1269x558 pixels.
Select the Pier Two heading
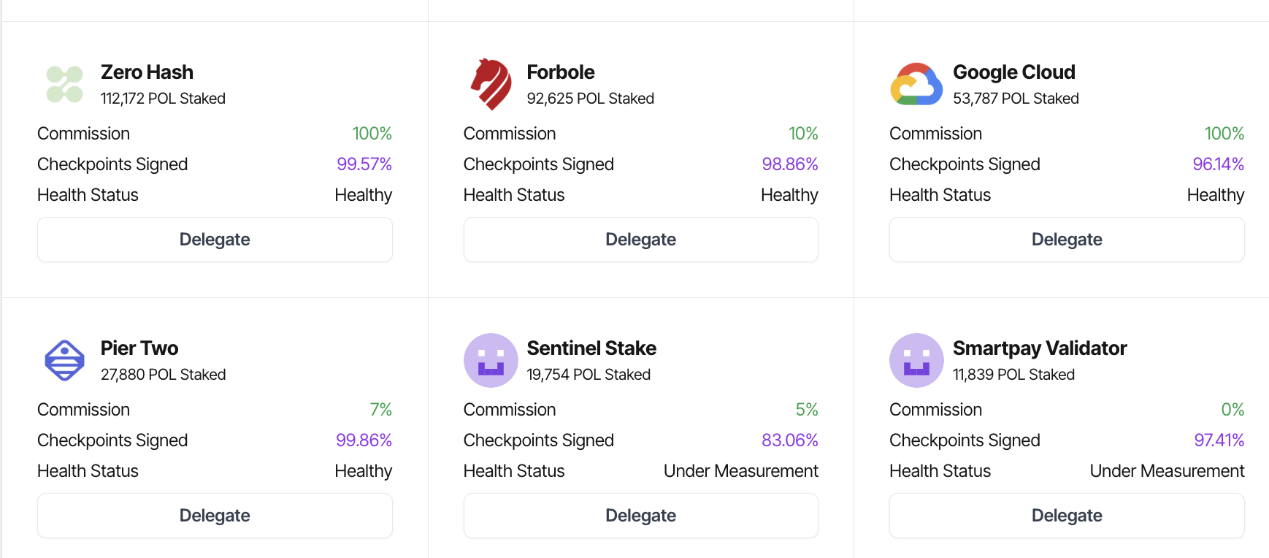[139, 348]
